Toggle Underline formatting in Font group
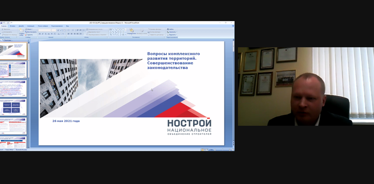 pyautogui.click(x=45, y=34)
